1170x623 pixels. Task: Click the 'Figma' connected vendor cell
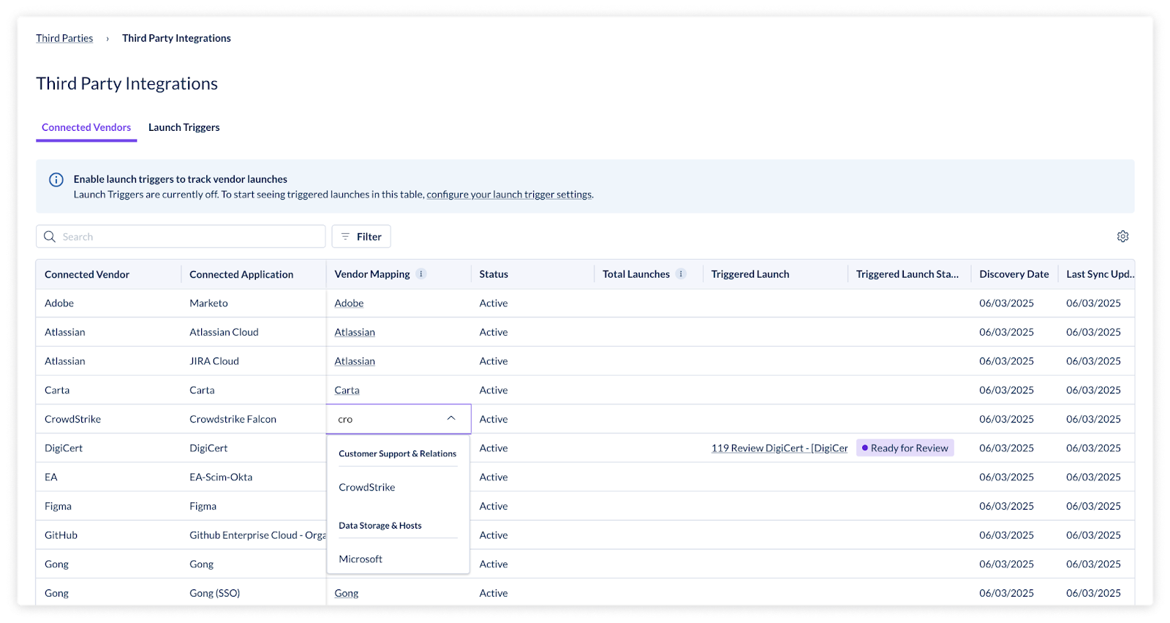58,506
